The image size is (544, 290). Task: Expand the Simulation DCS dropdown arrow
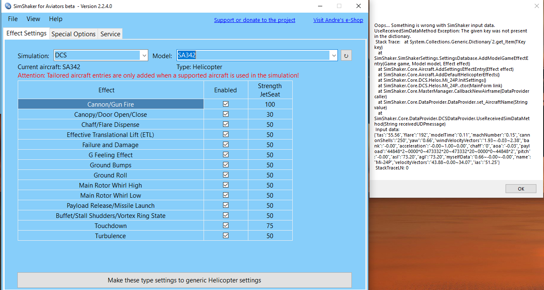[x=144, y=55]
